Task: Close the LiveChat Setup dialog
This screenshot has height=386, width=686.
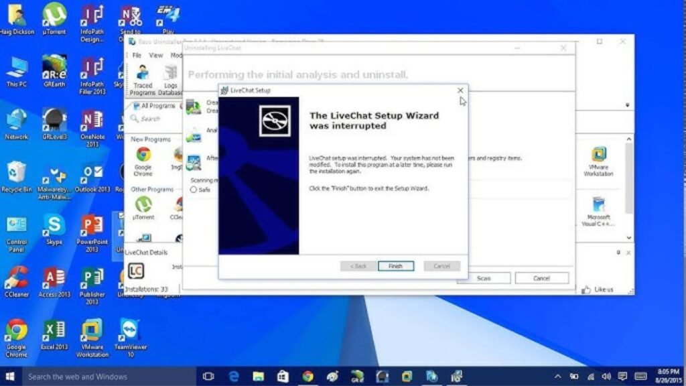Action: (460, 90)
